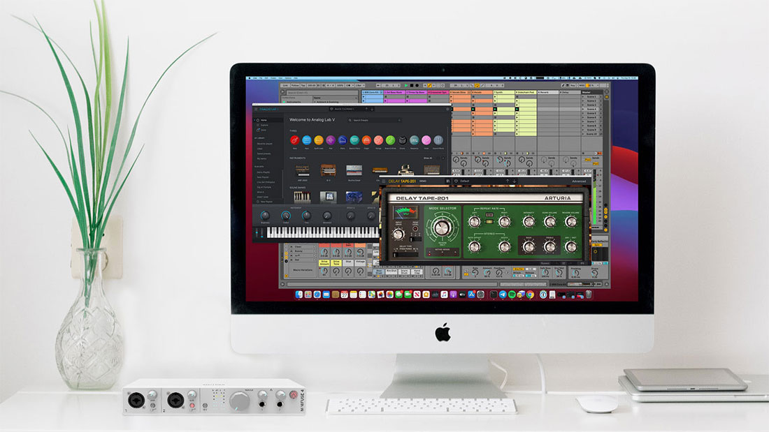The width and height of the screenshot is (769, 432).
Task: Select the B-3 organ instrument thumbnail
Action: tap(328, 170)
